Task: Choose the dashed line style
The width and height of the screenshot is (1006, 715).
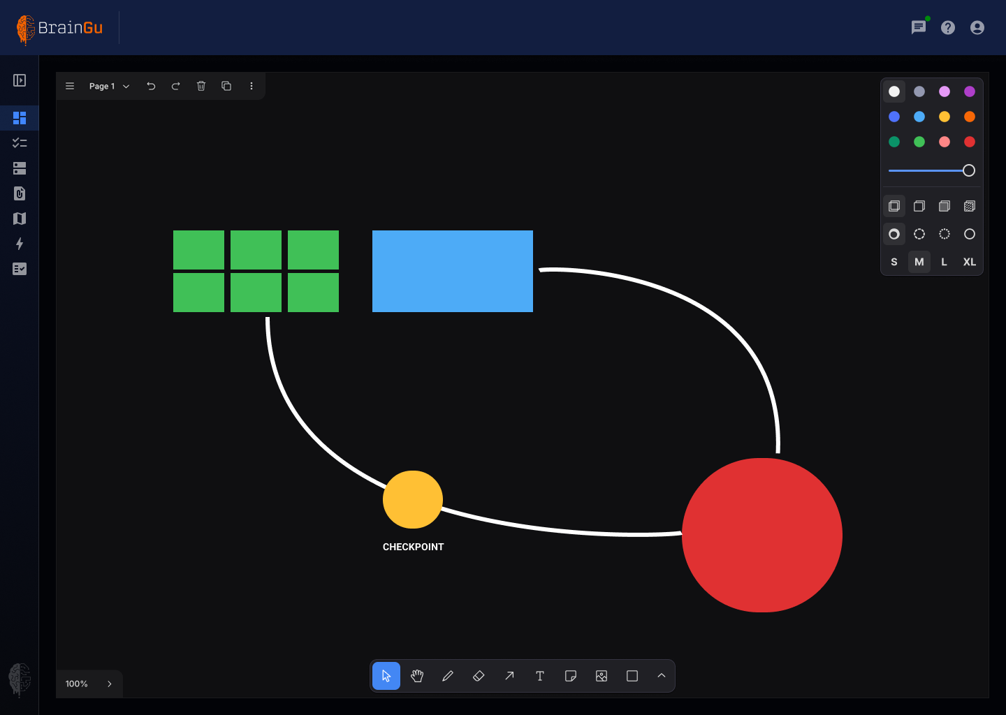Action: click(x=919, y=234)
